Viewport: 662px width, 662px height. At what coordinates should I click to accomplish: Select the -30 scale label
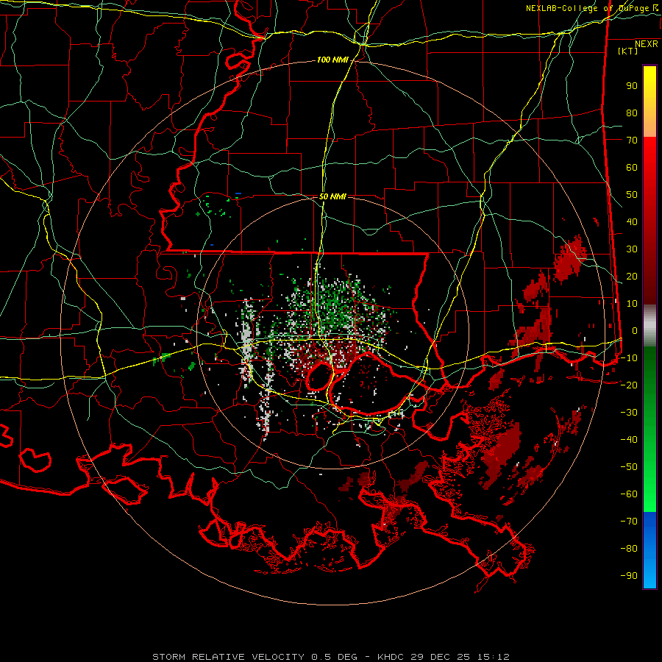tap(629, 413)
